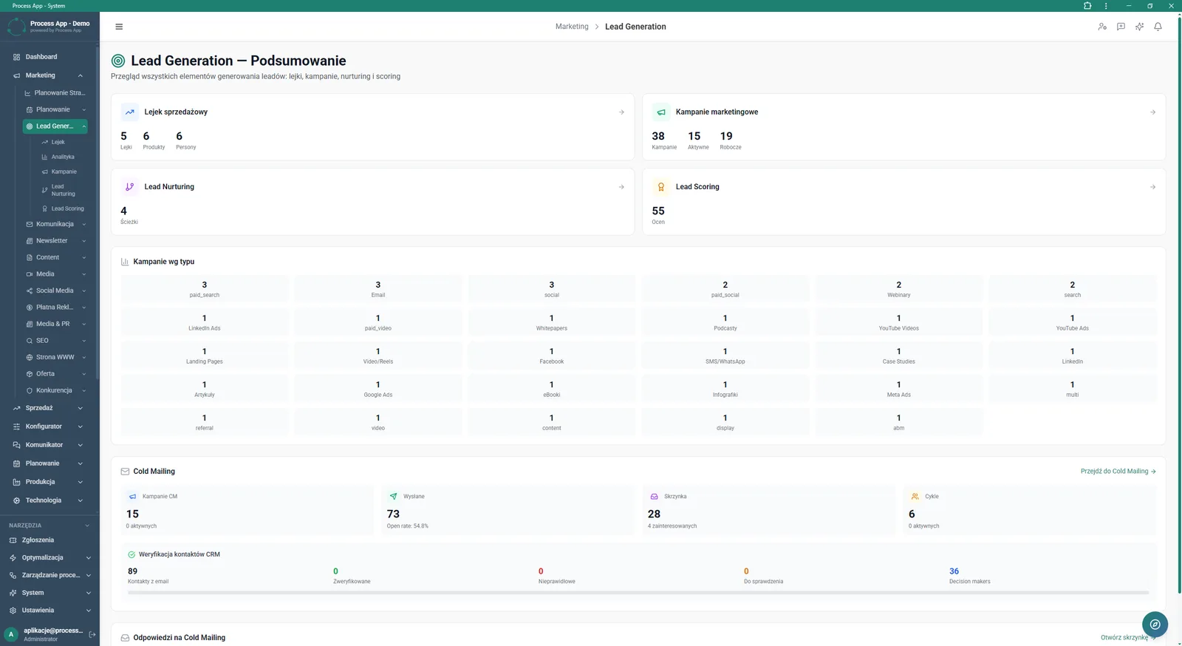Expand the SEO sidebar submenu
This screenshot has height=646, width=1182.
(x=83, y=341)
